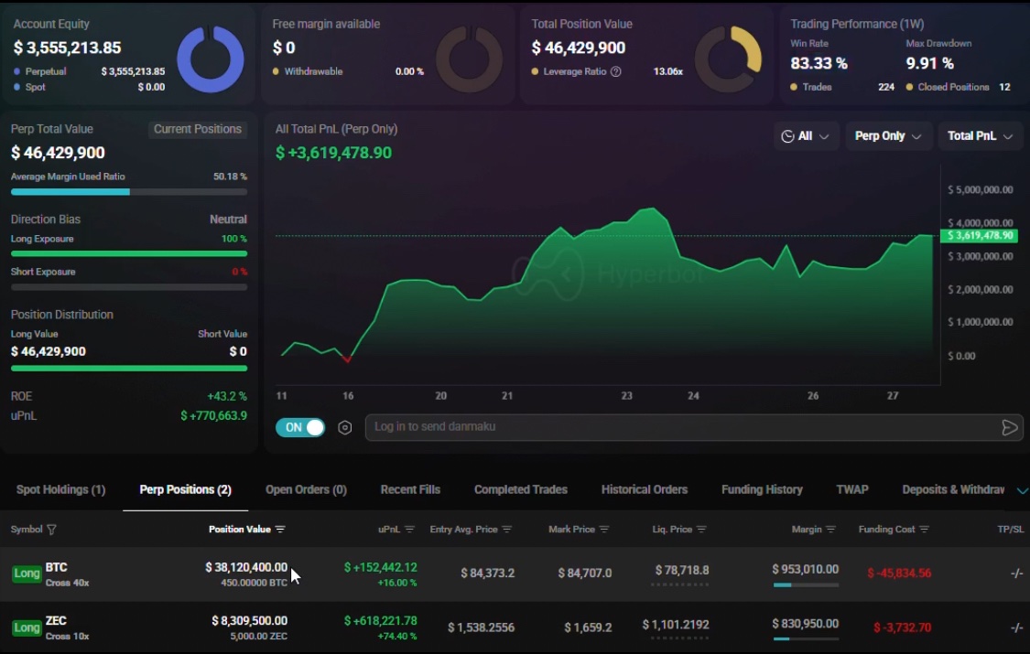This screenshot has width=1030, height=654.
Task: Select the Perp Positions (2) tab
Action: point(185,490)
